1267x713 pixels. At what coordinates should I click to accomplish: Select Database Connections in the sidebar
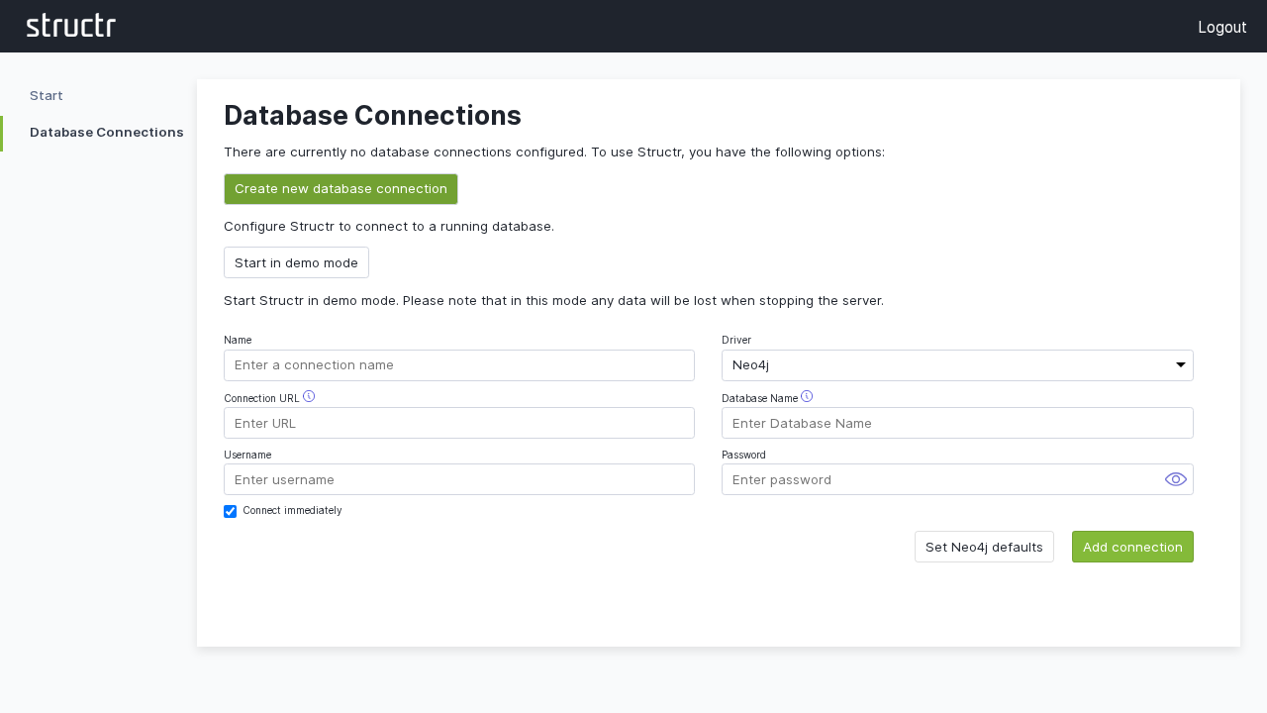click(106, 132)
